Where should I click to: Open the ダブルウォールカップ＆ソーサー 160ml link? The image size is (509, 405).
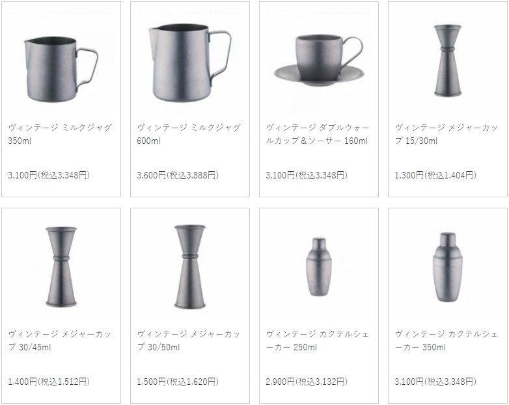pos(318,134)
